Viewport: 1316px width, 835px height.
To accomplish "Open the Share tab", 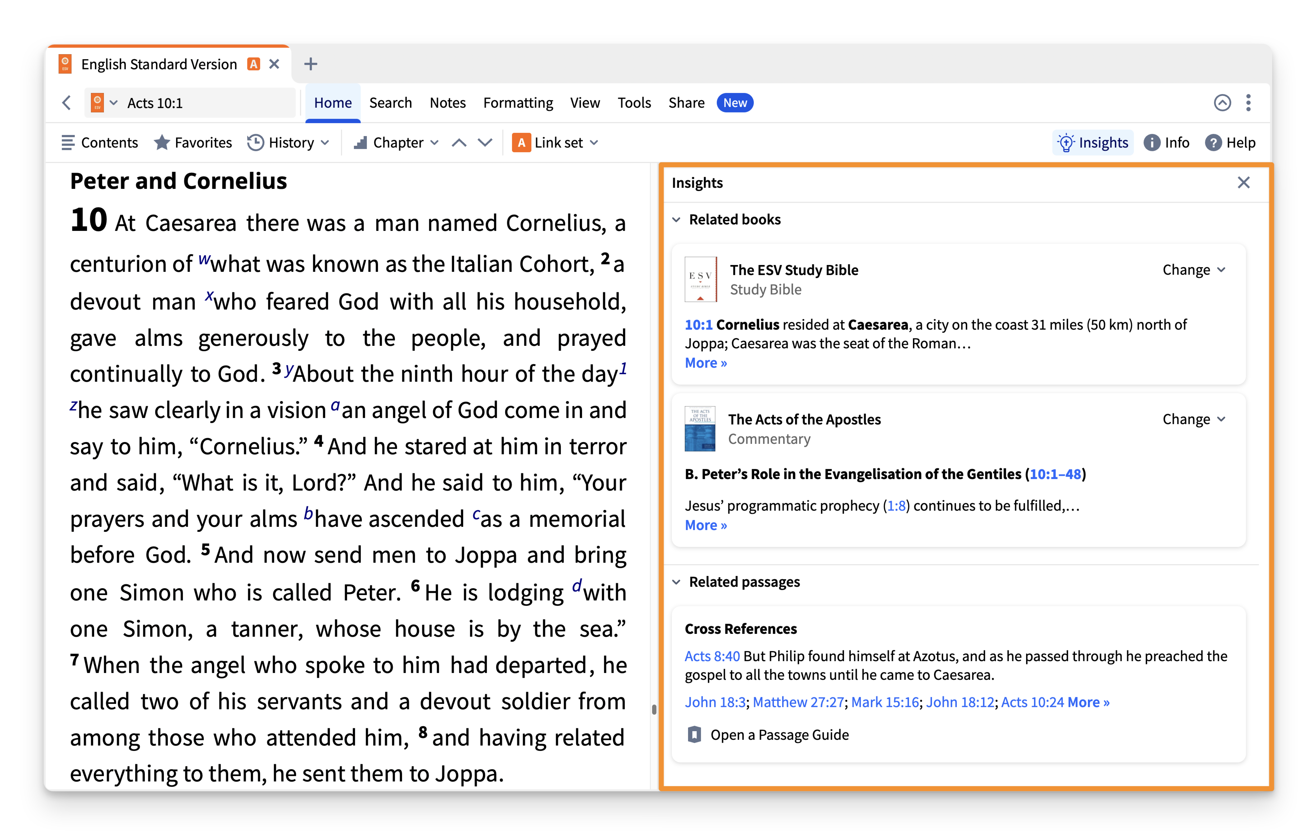I will [686, 103].
